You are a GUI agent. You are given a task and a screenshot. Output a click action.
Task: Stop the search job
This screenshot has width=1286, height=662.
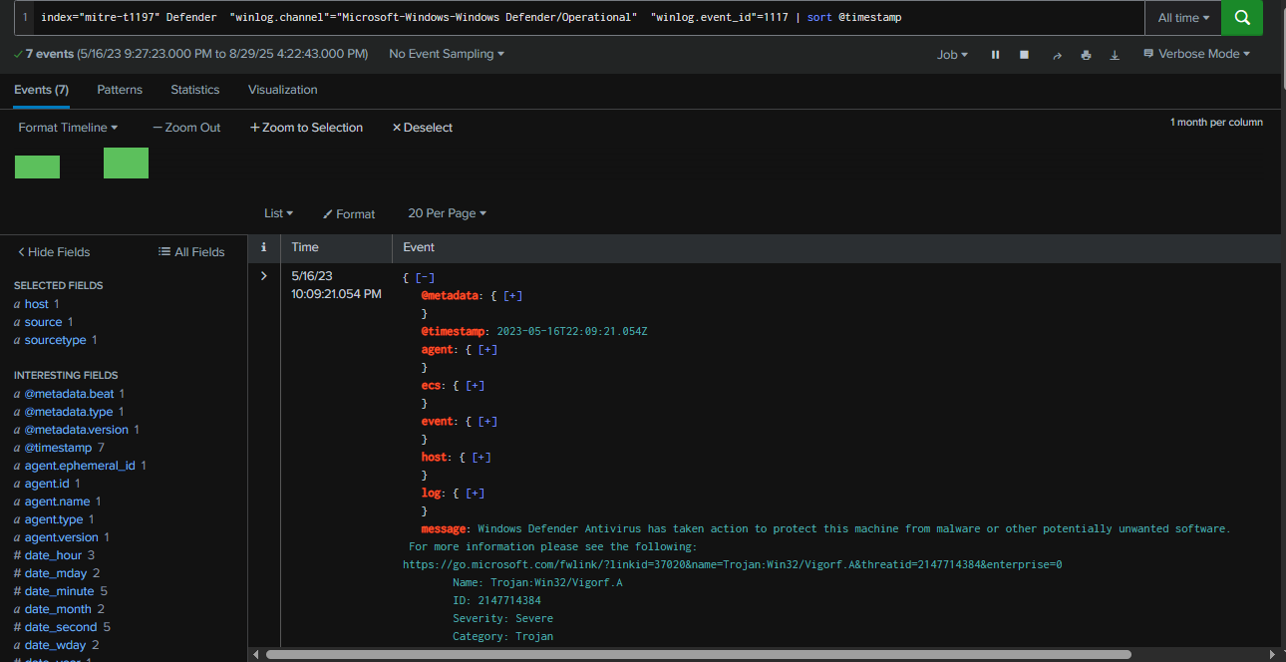pos(1024,55)
